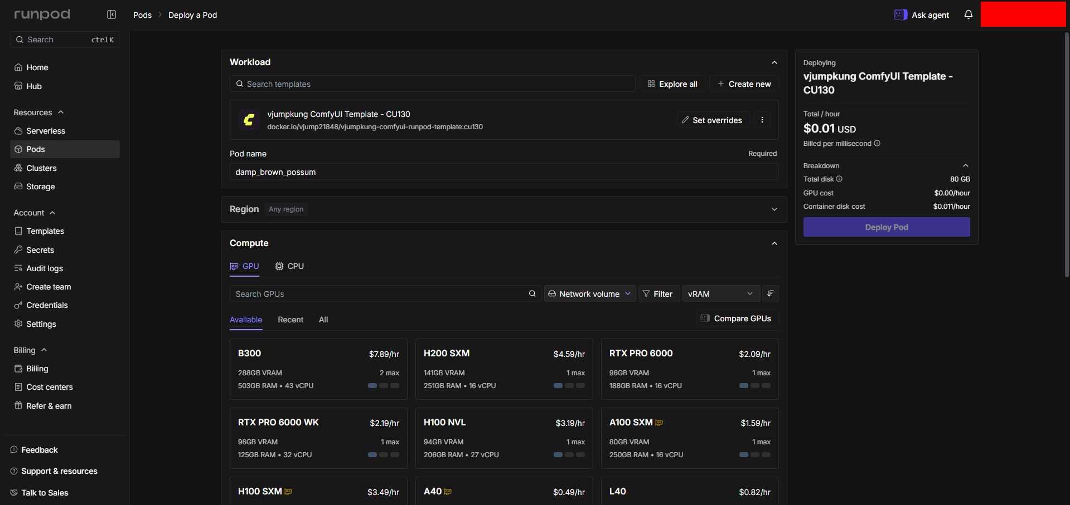Screen dimensions: 1070x505
Task: Open the vRAM sort dropdown
Action: (720, 293)
